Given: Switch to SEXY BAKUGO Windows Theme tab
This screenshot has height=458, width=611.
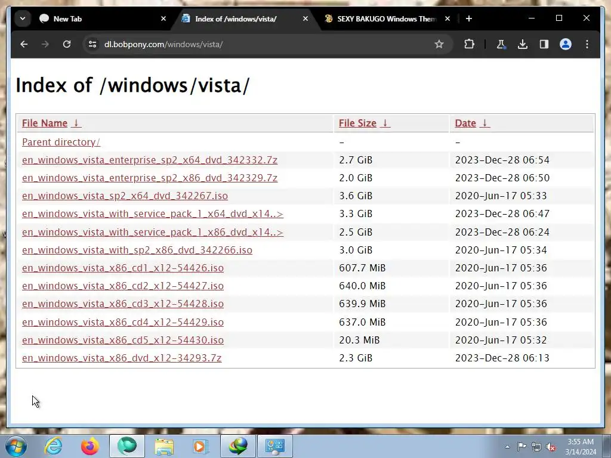Looking at the screenshot, I should (x=388, y=18).
